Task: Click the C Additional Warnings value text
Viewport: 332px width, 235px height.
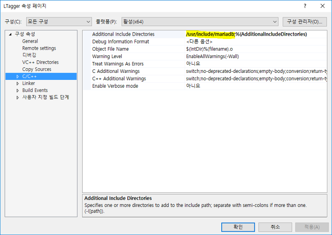Action: 256,71
